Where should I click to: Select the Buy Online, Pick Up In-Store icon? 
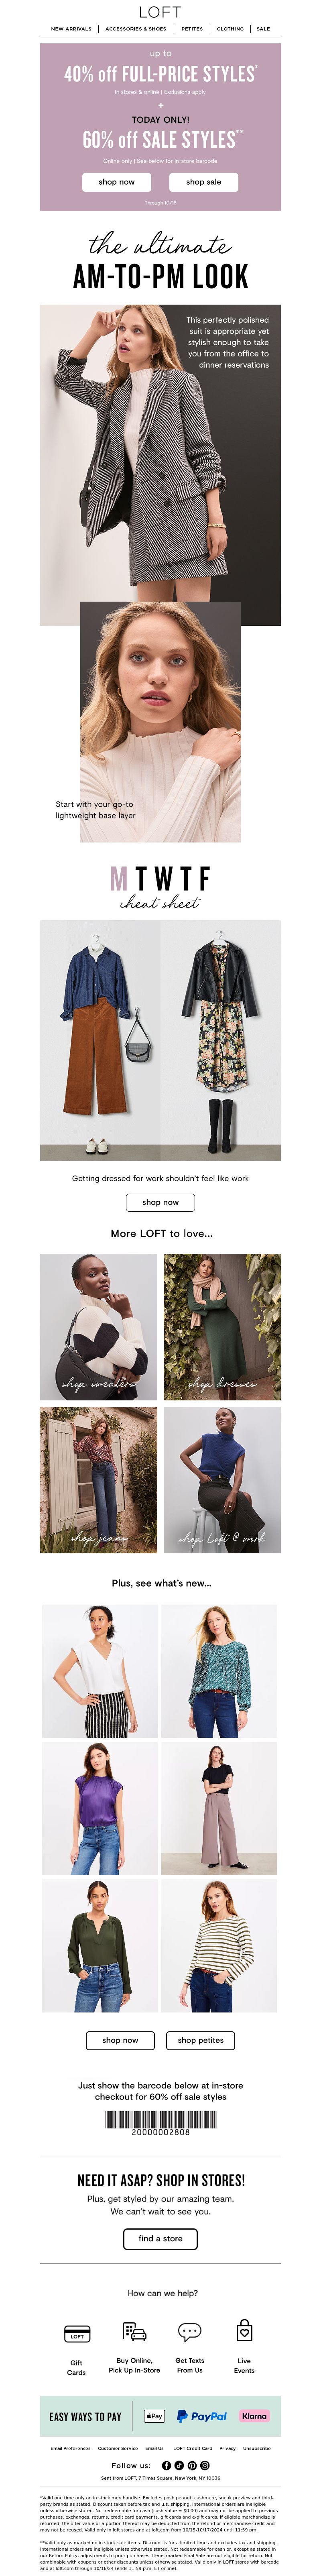click(x=134, y=2332)
